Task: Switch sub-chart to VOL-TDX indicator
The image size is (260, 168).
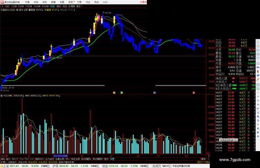Action: click(x=24, y=159)
